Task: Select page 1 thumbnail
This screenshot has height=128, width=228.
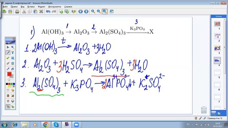Action: (x=217, y=24)
